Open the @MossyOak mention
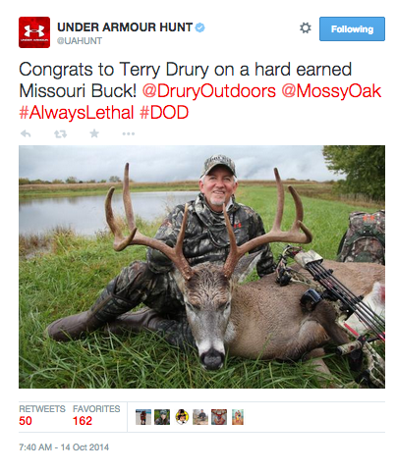The width and height of the screenshot is (396, 472). coord(331,90)
